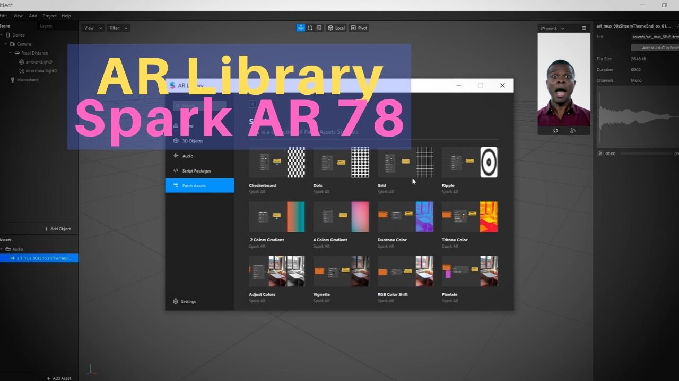Open the Edit menu
The width and height of the screenshot is (679, 381).
(x=4, y=16)
